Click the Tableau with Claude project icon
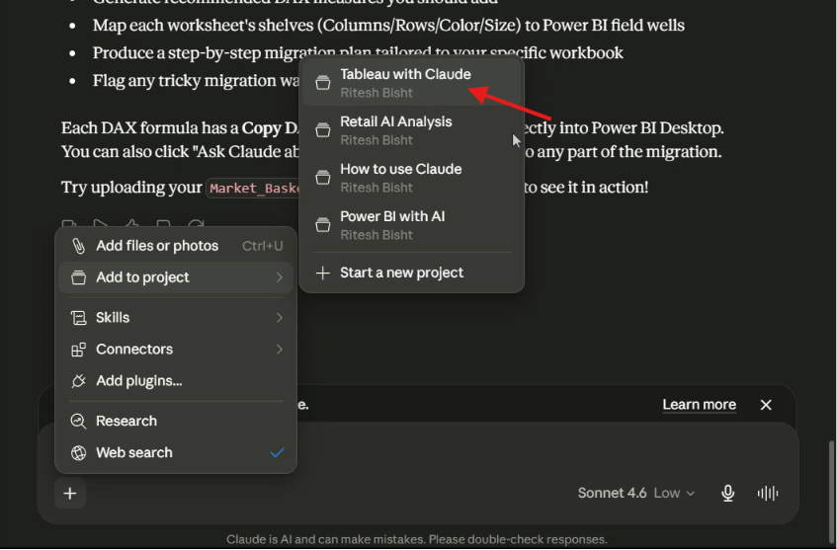This screenshot has height=550, width=837. click(322, 83)
